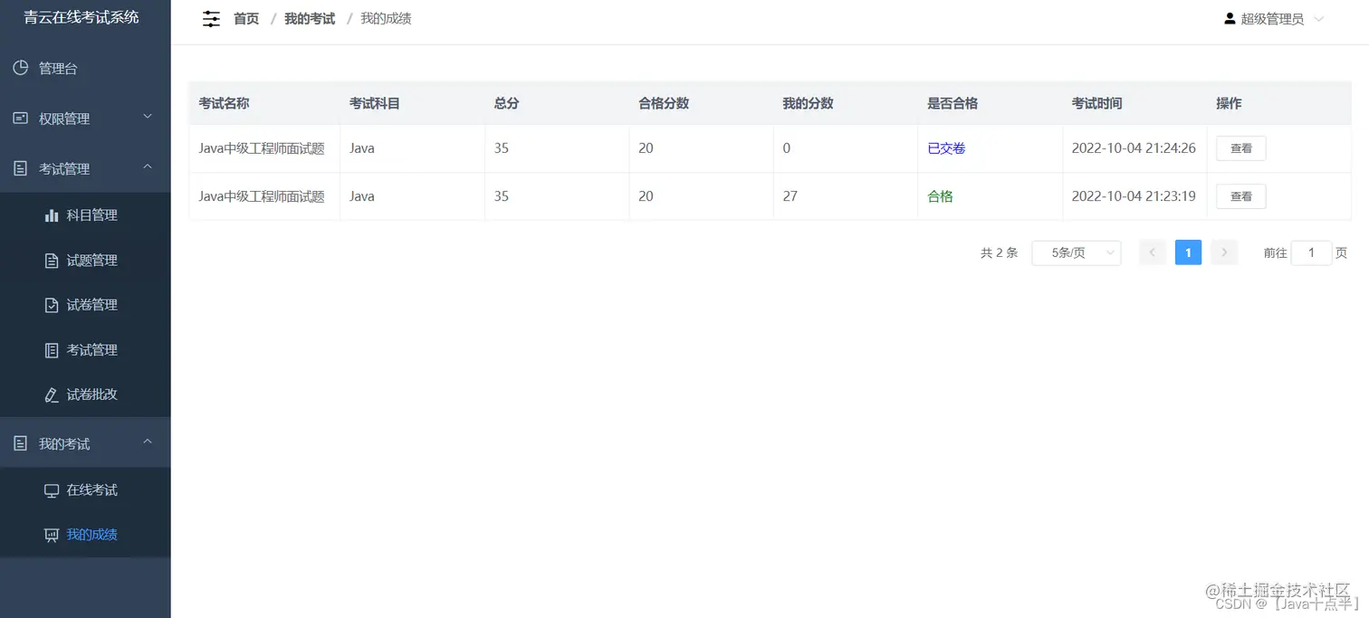Image resolution: width=1369 pixels, height=618 pixels.
Task: Open the 试卷管理 menu item
Action: tap(85, 305)
